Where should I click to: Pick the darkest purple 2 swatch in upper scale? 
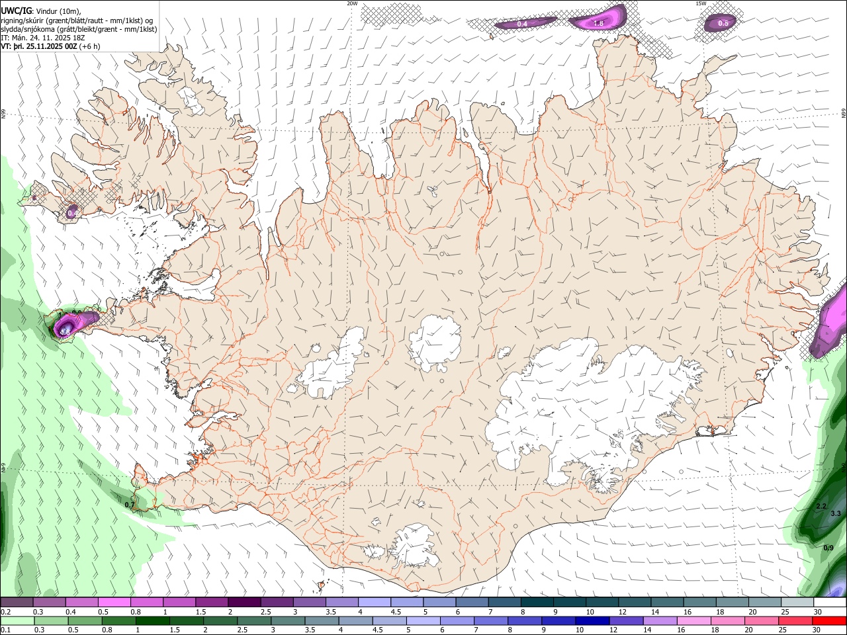[x=244, y=603]
